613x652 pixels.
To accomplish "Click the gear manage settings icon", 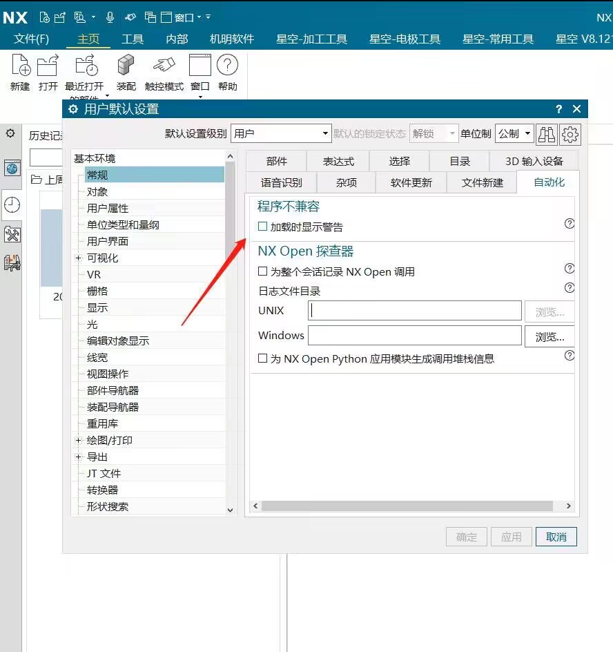I will (x=570, y=134).
